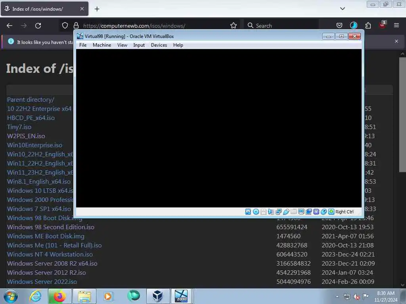Click the Win10Enterprise.iso link
This screenshot has height=304, width=406.
(x=35, y=145)
